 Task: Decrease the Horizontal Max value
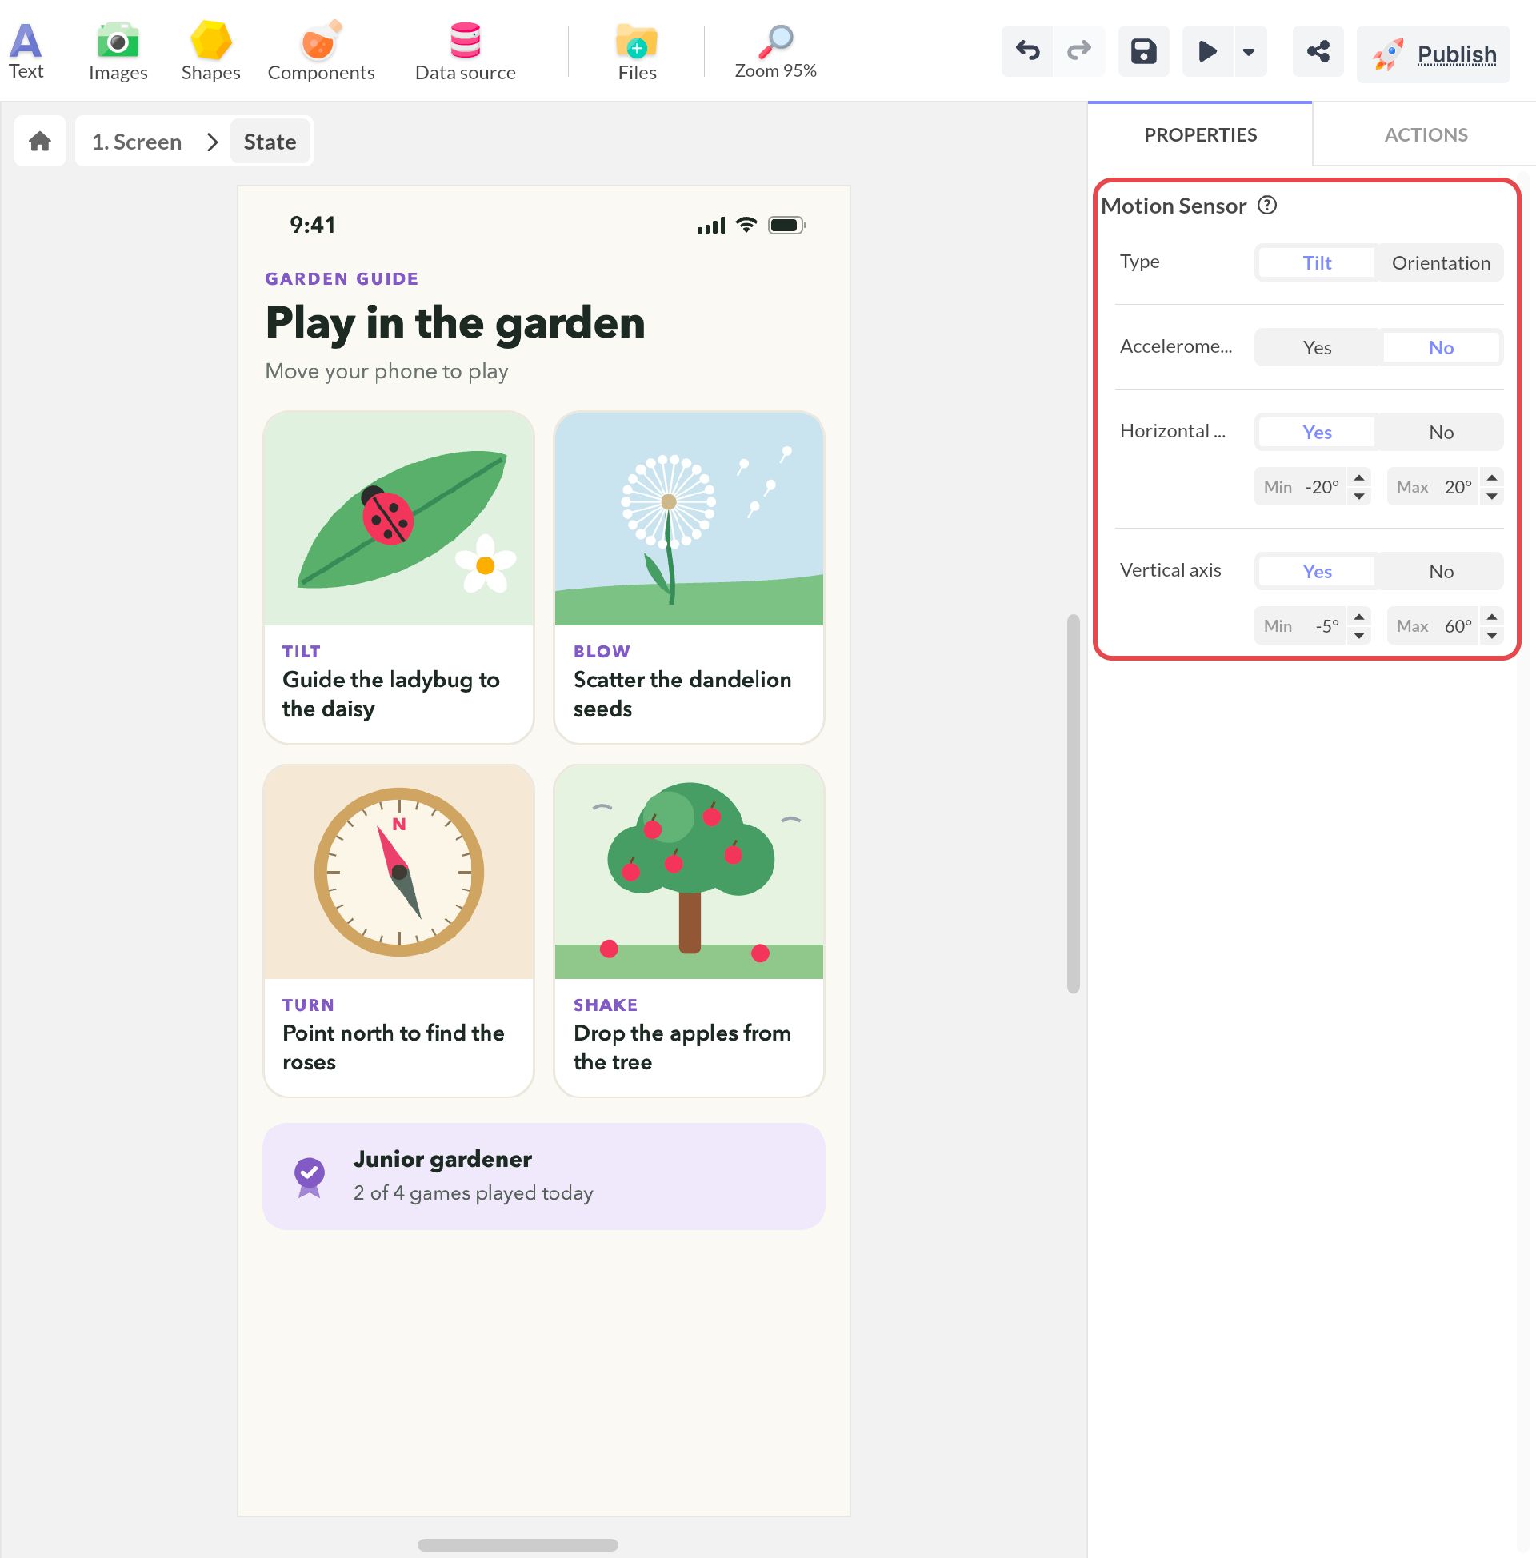tap(1492, 496)
